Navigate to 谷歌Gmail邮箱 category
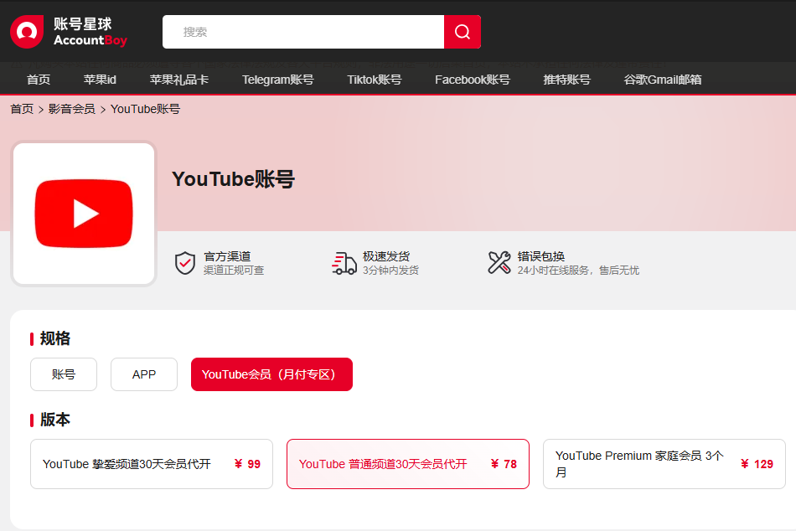This screenshot has height=531, width=796. (660, 80)
